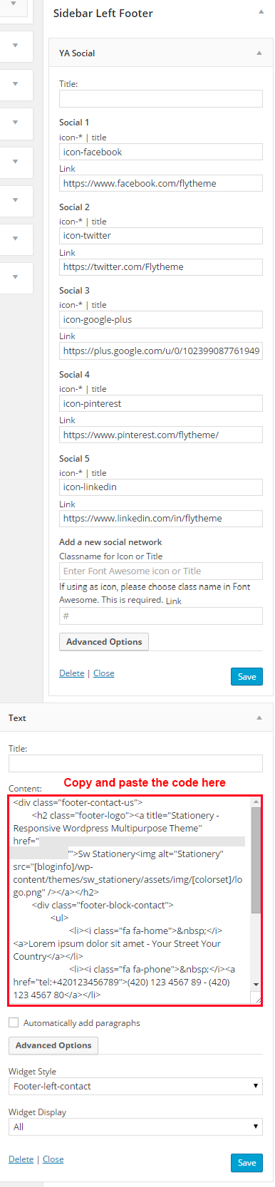The width and height of the screenshot is (275, 1187).
Task: Tick Automatically add paragraphs checkbox
Action: pos(14,1022)
